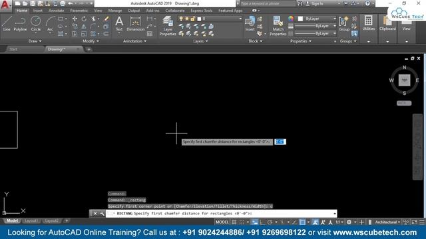Toggle object snap in status bar
Viewport: 426px width, 239px height.
click(302, 222)
